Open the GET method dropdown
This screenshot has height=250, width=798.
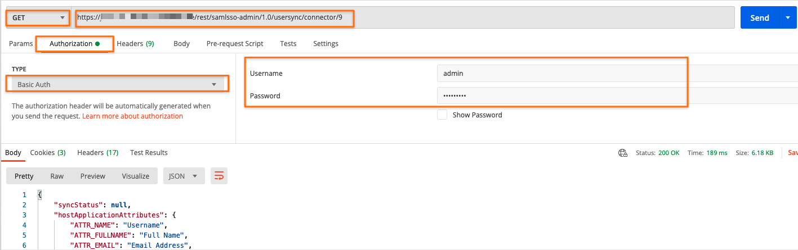pyautogui.click(x=38, y=18)
